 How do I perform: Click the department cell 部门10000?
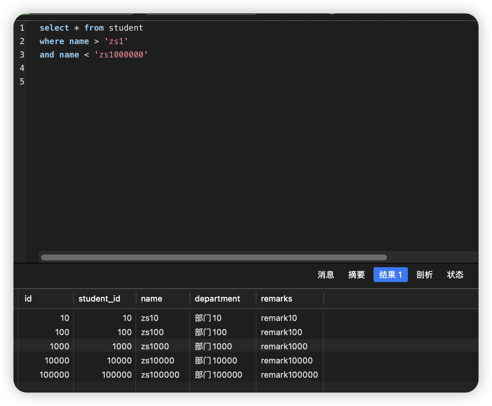click(216, 360)
